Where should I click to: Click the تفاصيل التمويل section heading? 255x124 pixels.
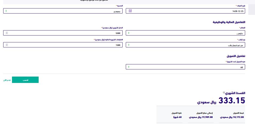pyautogui.click(x=236, y=56)
